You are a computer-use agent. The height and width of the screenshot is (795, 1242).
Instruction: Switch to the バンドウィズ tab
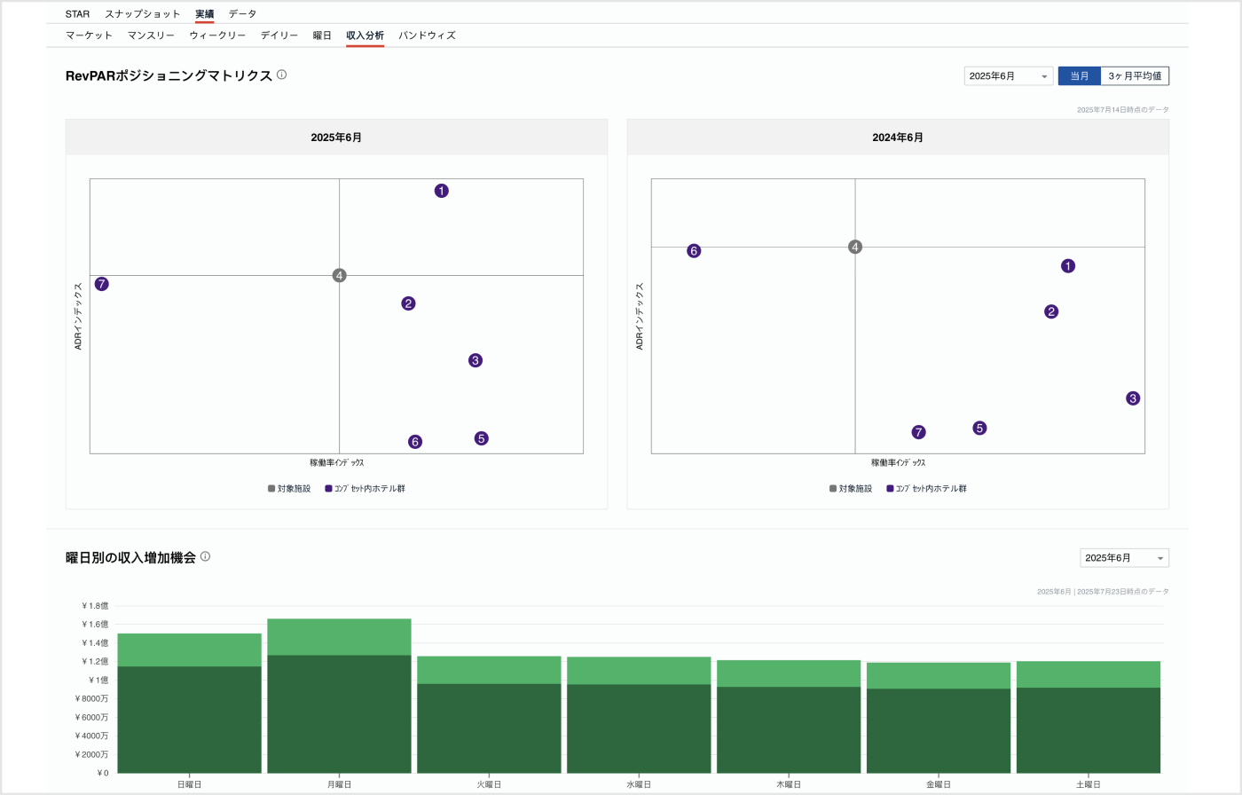click(427, 35)
